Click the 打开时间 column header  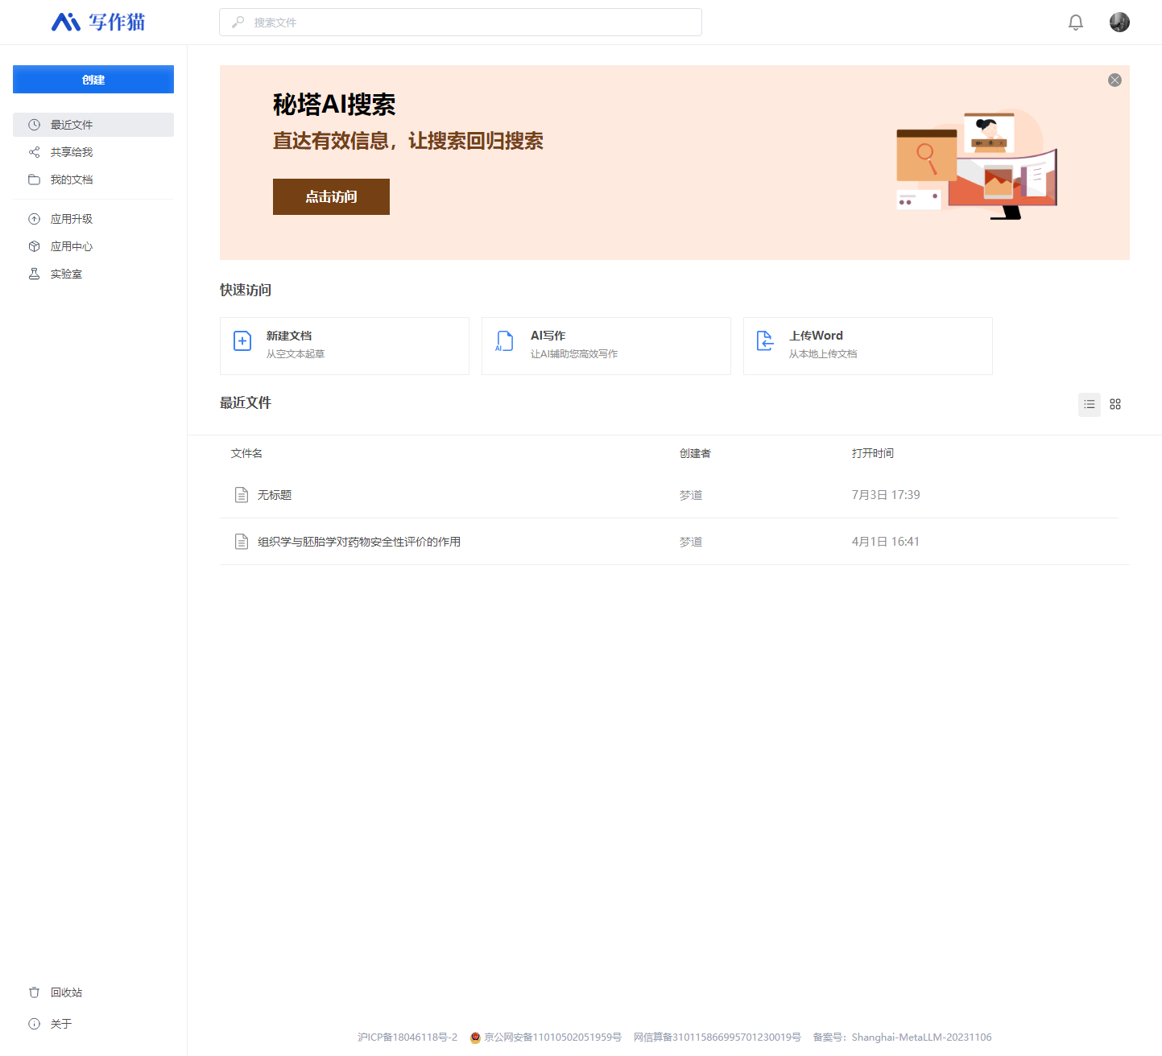pos(873,453)
